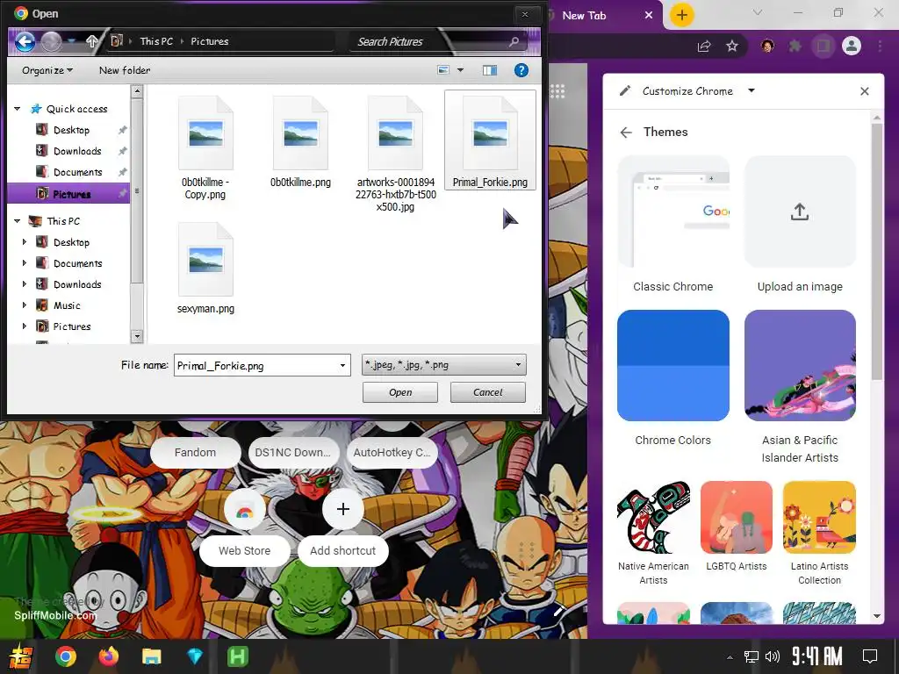
Task: Open the file type filter dropdown
Action: [443, 365]
